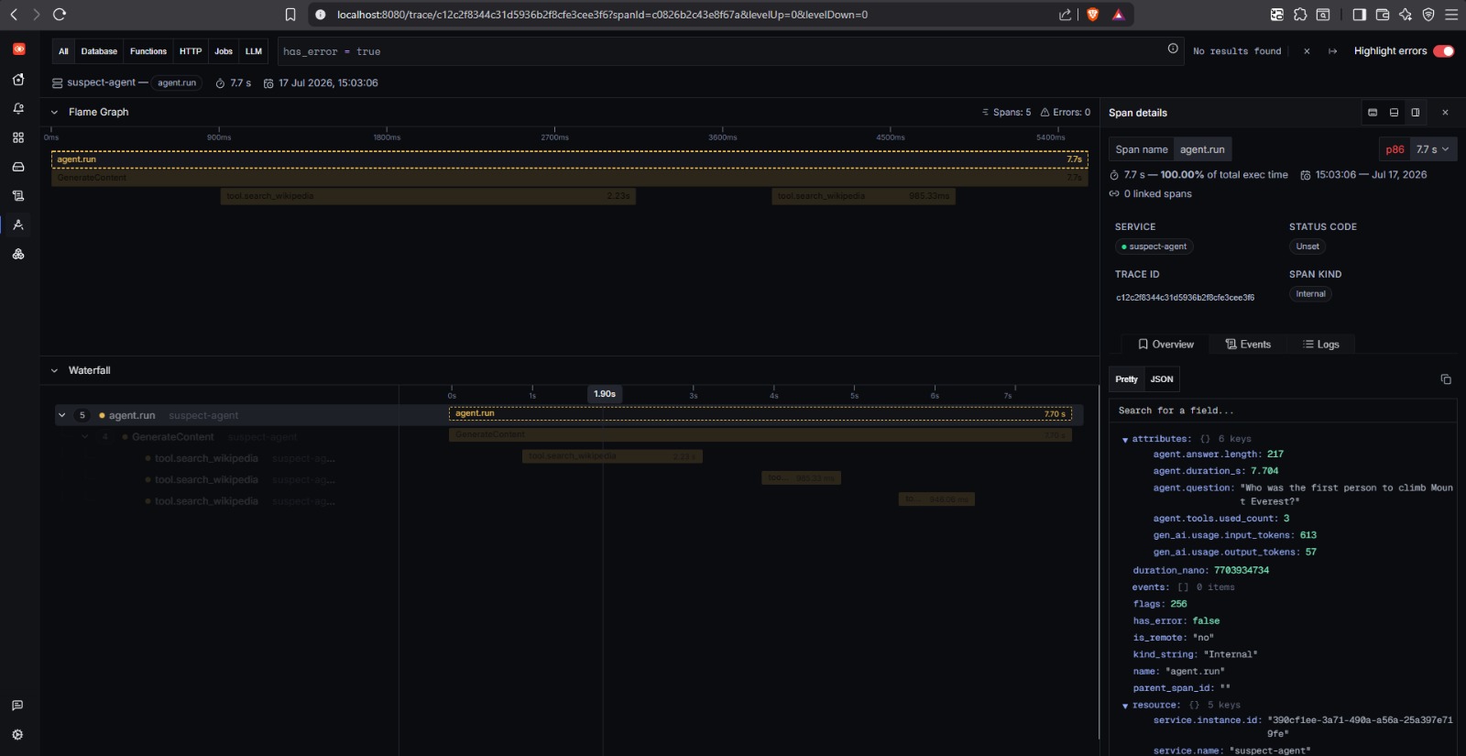Dock span details to the right side
The image size is (1466, 756).
click(x=1416, y=113)
